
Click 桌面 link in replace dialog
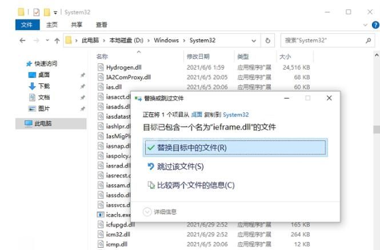197,115
